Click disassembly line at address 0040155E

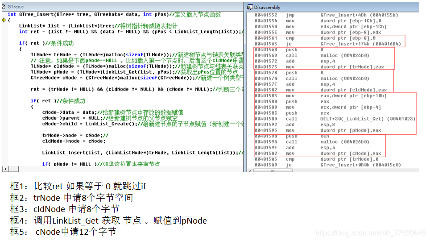[318, 33]
